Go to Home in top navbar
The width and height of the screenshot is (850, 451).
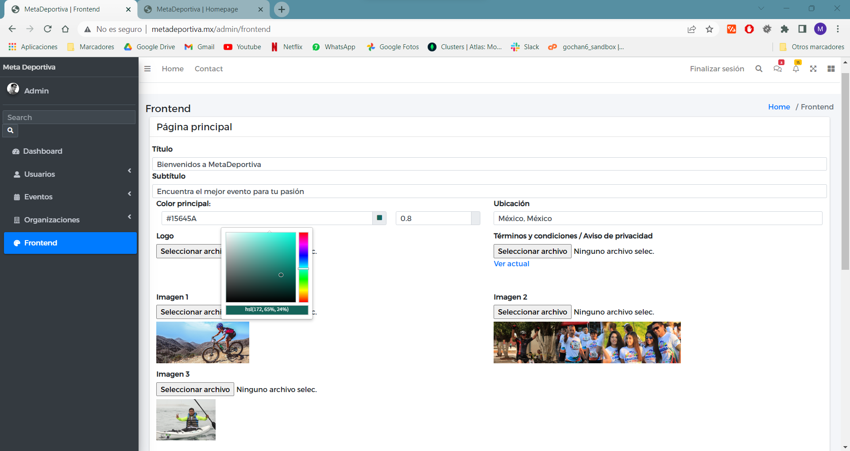point(173,69)
